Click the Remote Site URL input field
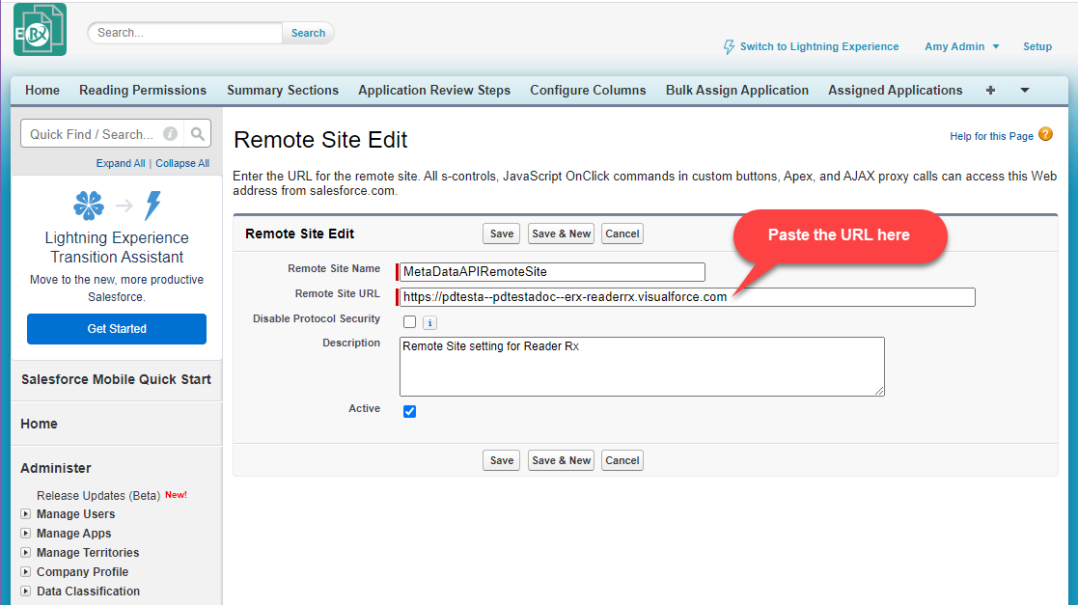 point(687,297)
